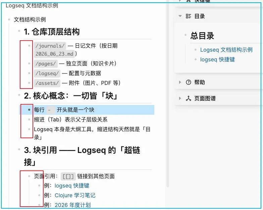Follow the 2026 年度计划 page link
Viewport: 263px width, 210px height.
pyautogui.click(x=72, y=205)
